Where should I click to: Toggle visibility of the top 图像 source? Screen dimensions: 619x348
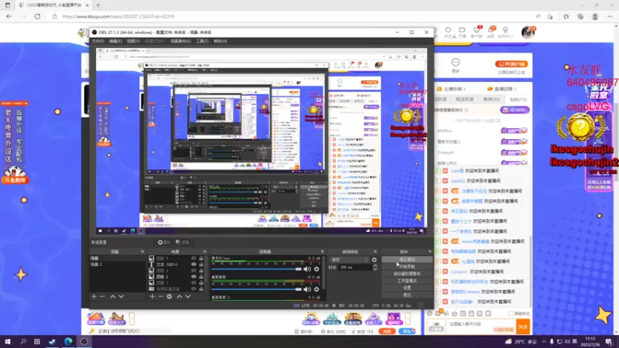[x=193, y=258]
